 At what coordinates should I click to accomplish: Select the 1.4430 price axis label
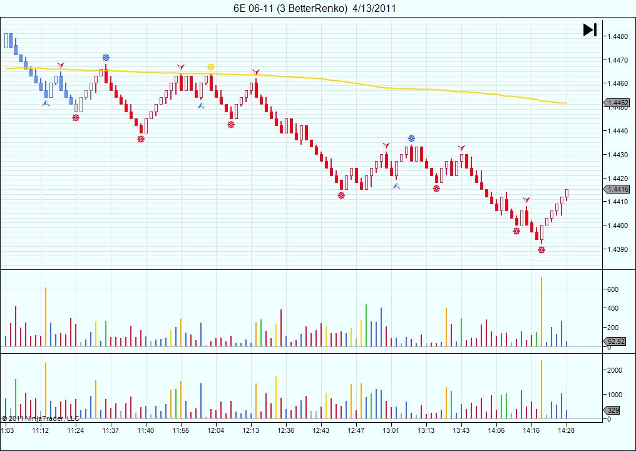pos(617,155)
